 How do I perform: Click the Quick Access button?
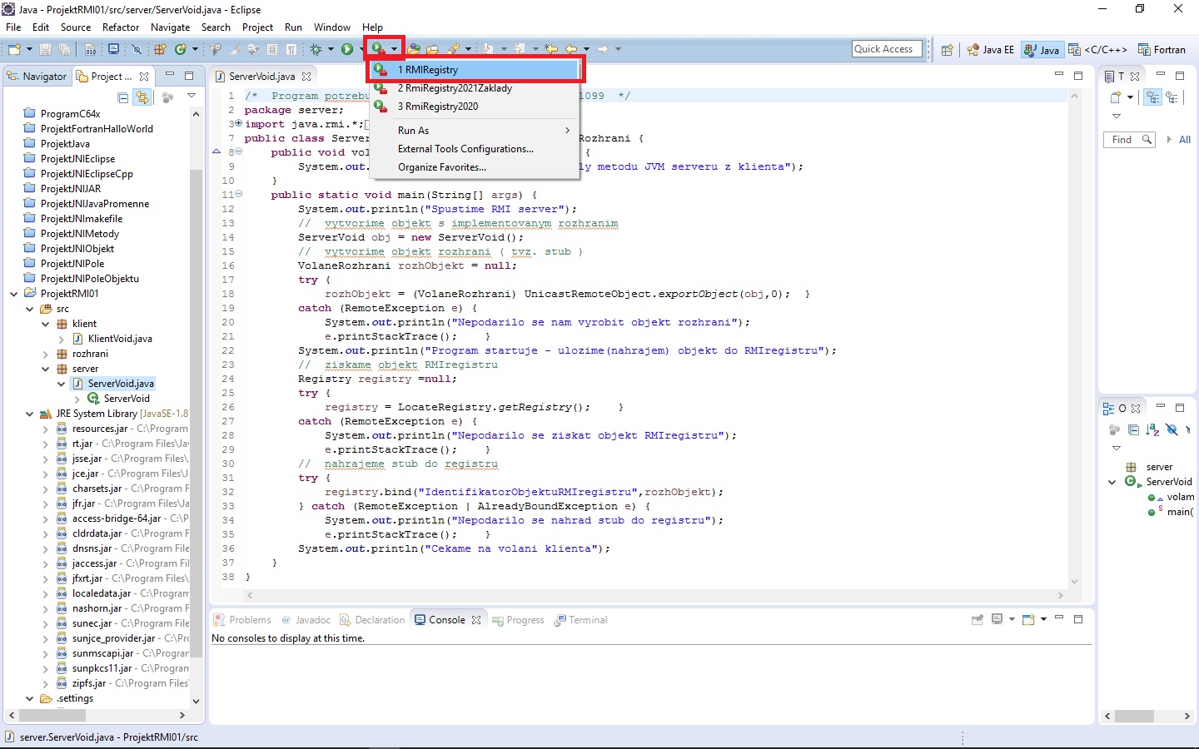point(886,48)
